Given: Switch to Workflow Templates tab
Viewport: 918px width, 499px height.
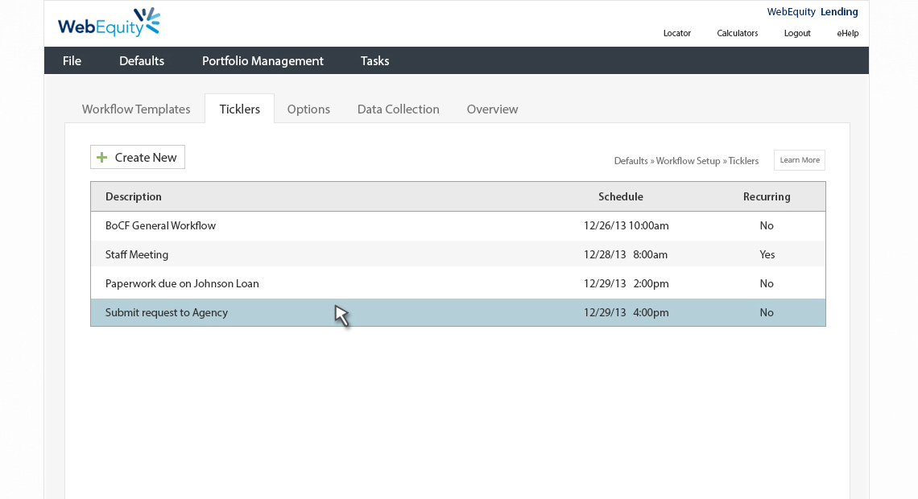Looking at the screenshot, I should click(136, 109).
